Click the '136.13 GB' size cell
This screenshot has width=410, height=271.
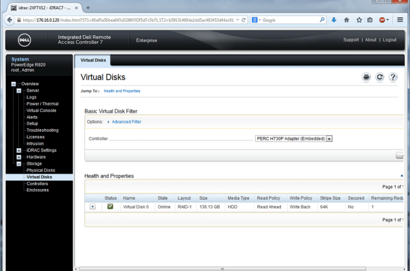(209, 207)
